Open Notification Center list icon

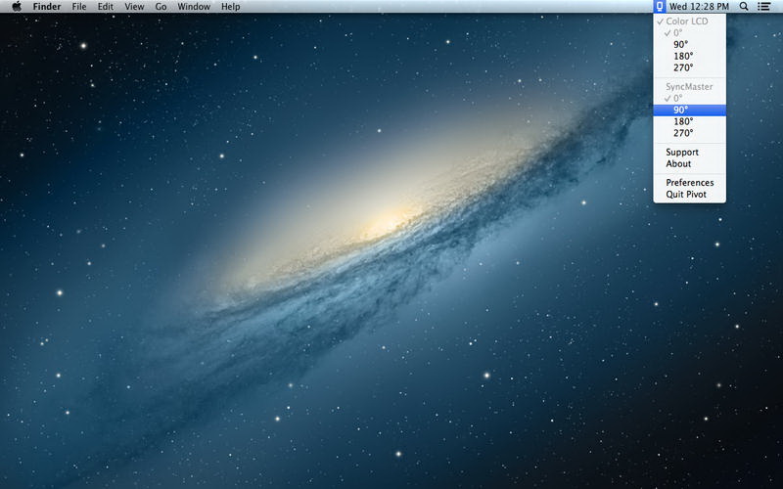pos(763,7)
